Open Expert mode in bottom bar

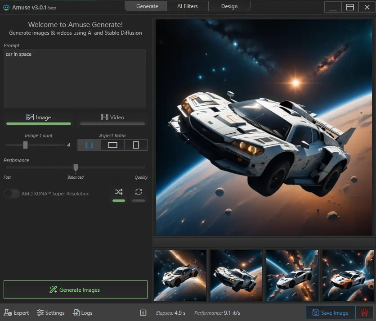pyautogui.click(x=16, y=313)
